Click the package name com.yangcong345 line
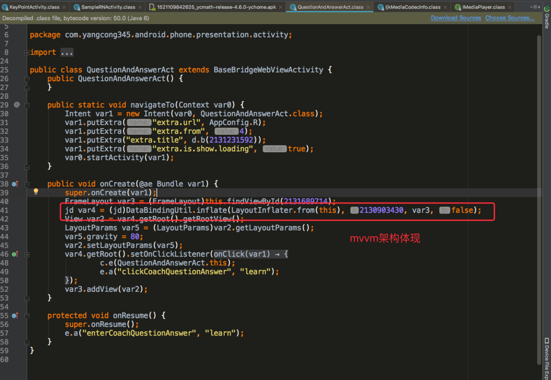 point(161,35)
